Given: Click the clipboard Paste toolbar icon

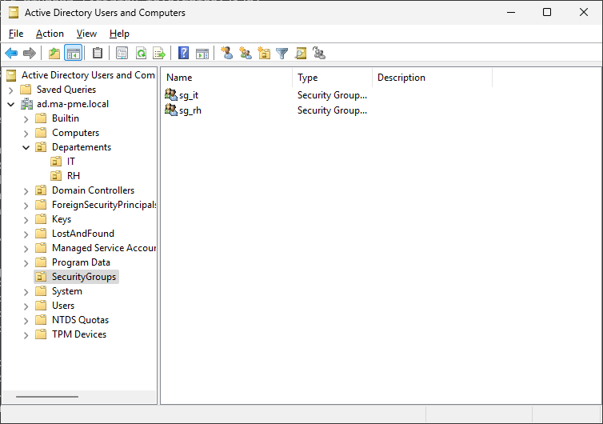Looking at the screenshot, I should tap(98, 53).
